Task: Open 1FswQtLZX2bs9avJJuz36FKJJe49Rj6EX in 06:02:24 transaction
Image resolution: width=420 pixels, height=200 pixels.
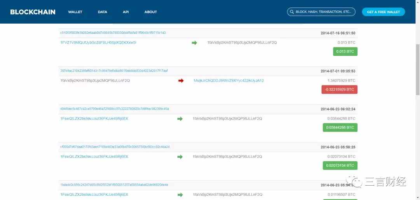Action: 94,118
